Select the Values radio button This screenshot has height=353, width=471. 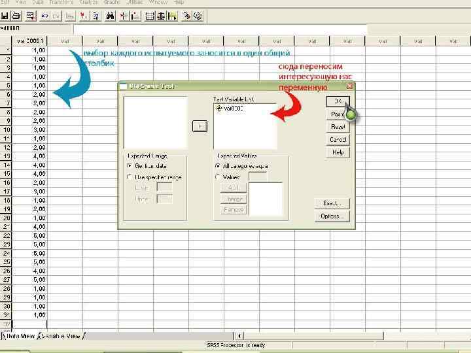[x=217, y=177]
